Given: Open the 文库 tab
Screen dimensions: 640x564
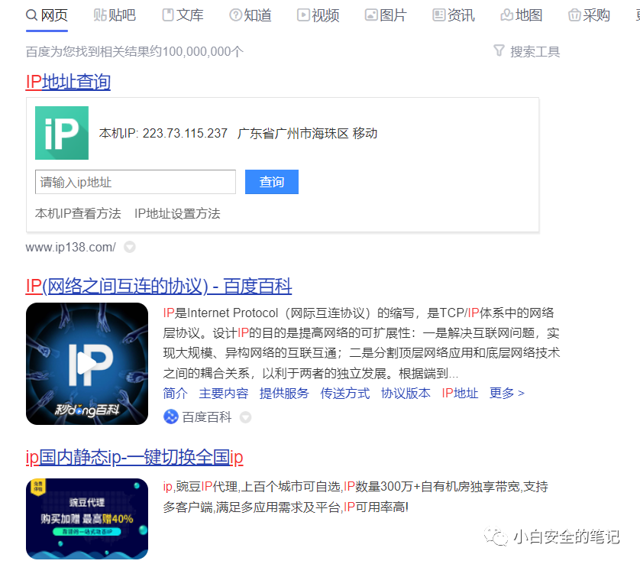Looking at the screenshot, I should 183,15.
